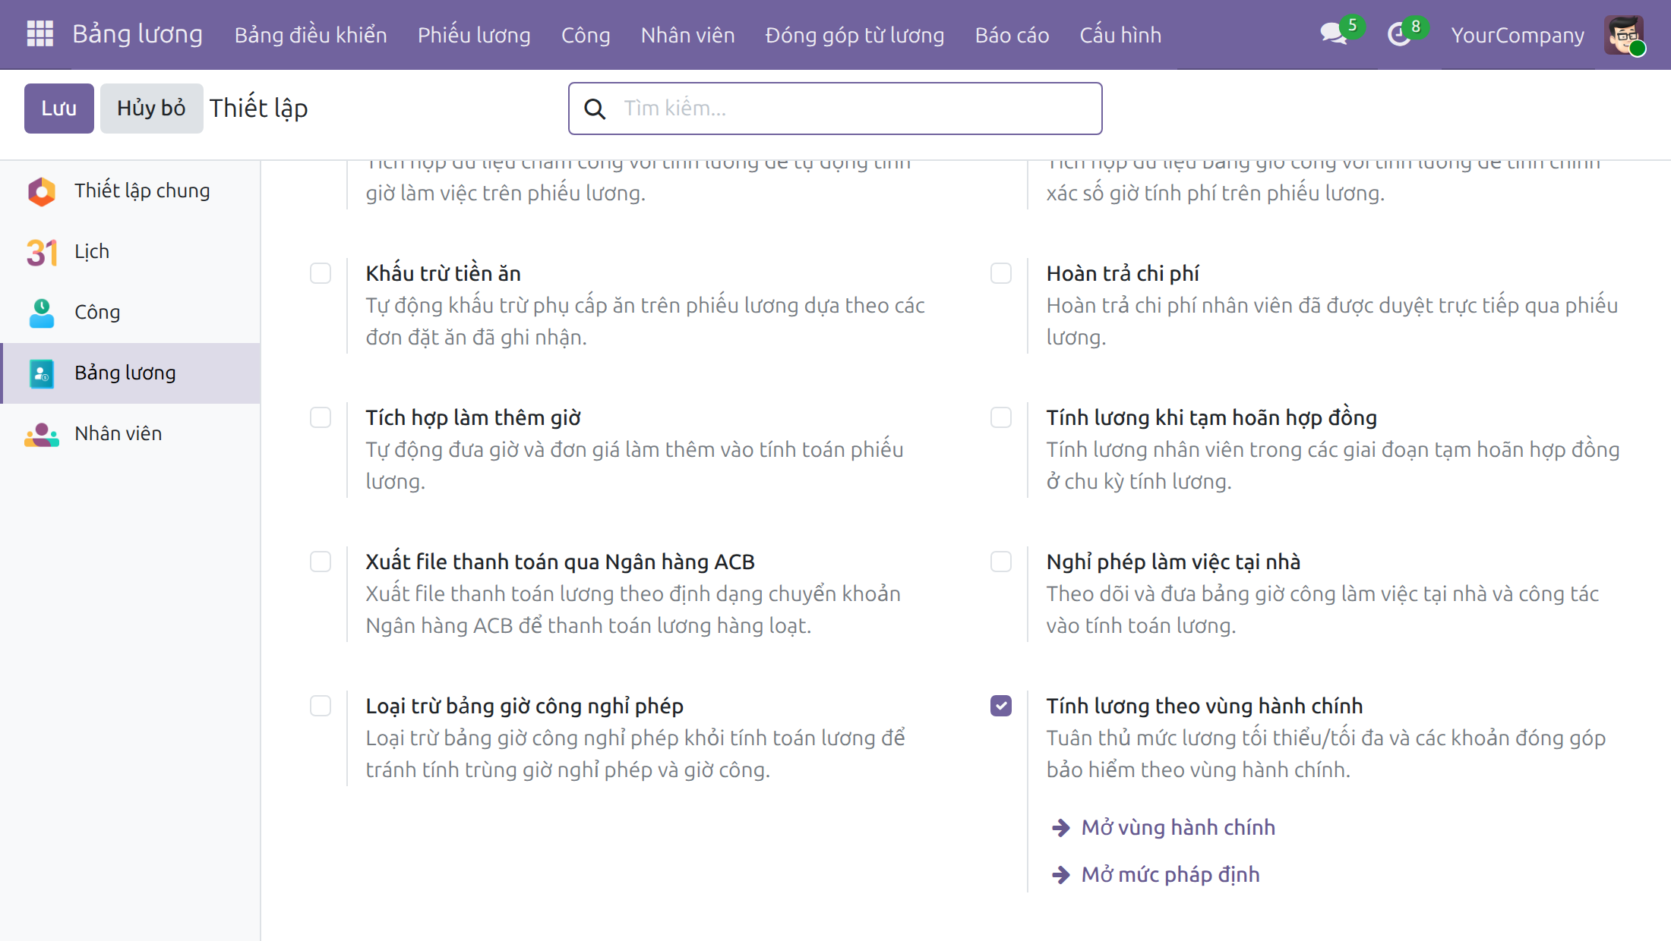Click the Công sidebar icon
The image size is (1671, 941).
(42, 313)
